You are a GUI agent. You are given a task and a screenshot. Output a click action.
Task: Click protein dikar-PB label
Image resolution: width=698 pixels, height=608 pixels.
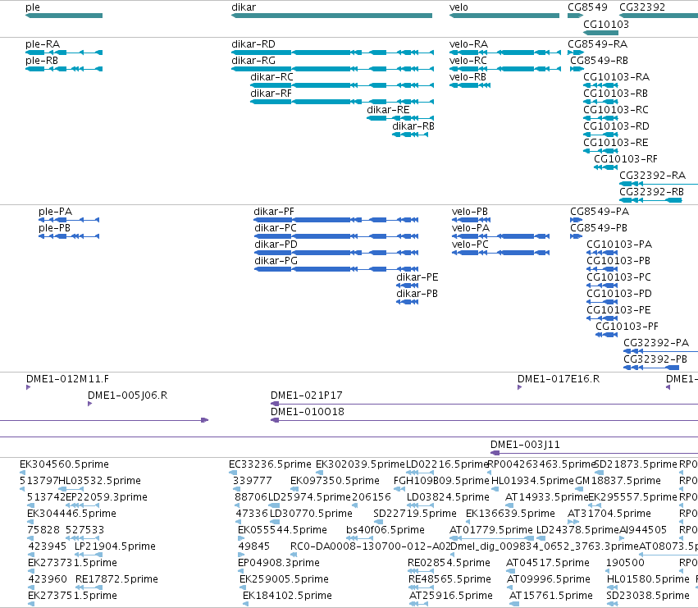(x=417, y=294)
